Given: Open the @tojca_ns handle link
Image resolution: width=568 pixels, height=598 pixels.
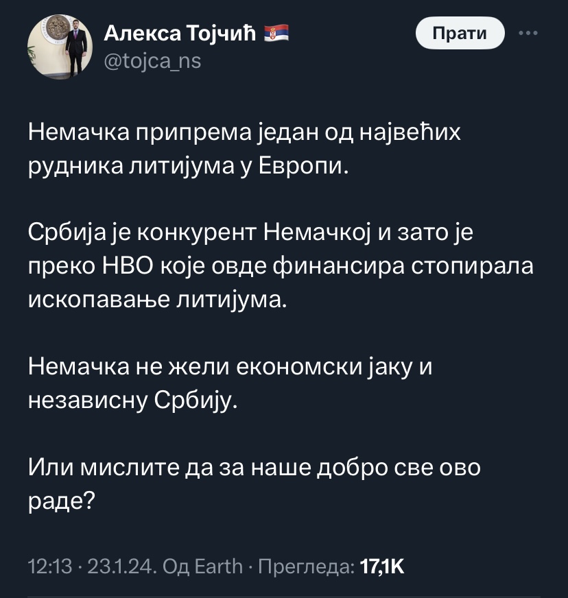Looking at the screenshot, I should [152, 61].
